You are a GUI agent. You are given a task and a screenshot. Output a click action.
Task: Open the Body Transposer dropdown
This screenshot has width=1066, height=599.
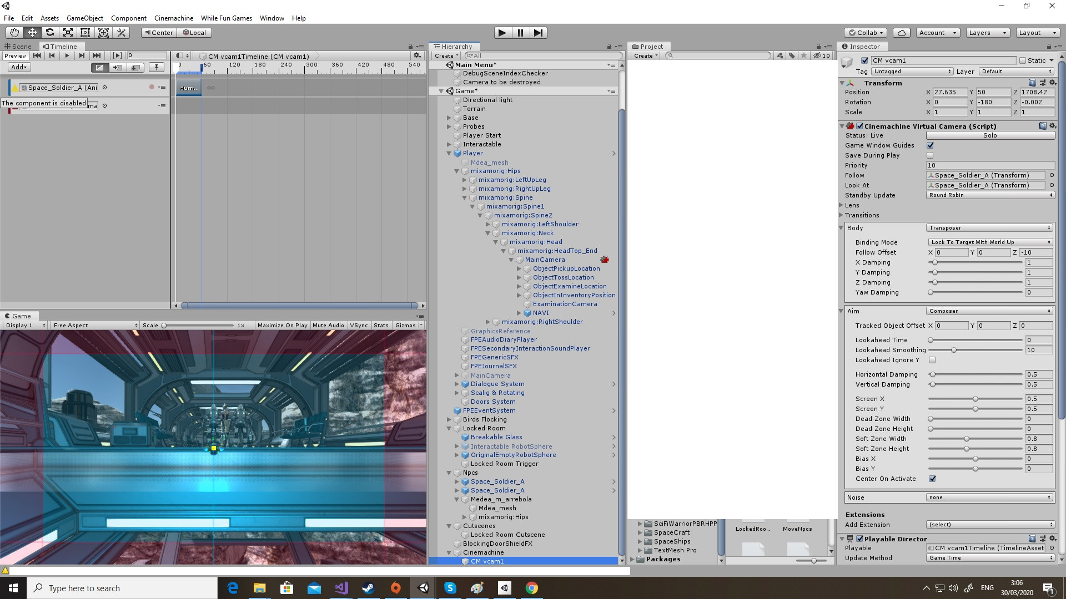(989, 227)
